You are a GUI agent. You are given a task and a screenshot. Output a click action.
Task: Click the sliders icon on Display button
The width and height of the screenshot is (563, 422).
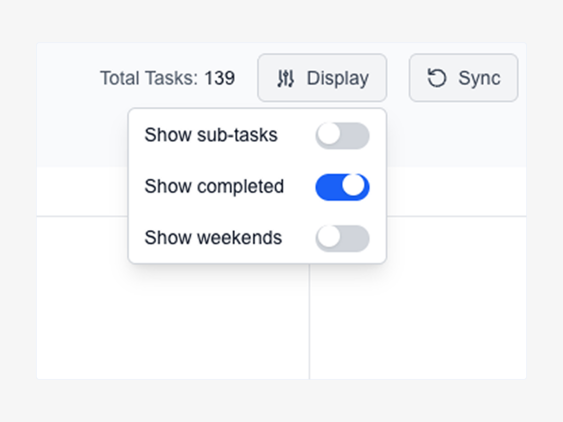pos(285,79)
